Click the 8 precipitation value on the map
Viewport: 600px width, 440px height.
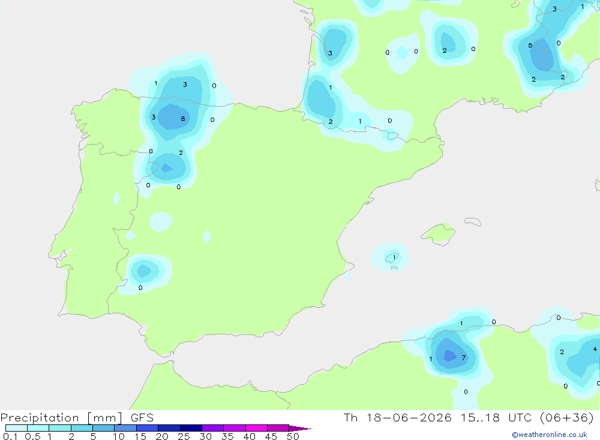(x=183, y=119)
